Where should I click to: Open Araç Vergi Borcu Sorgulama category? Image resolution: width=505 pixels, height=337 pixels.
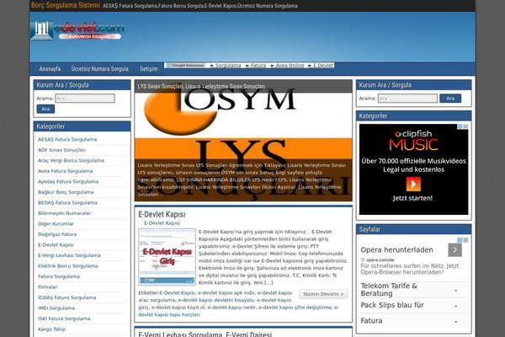pos(71,161)
